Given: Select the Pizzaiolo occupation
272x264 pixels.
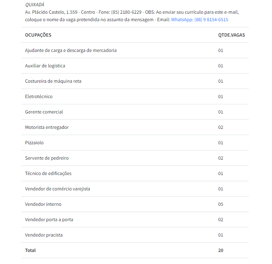Looking at the screenshot, I should [x=34, y=143].
